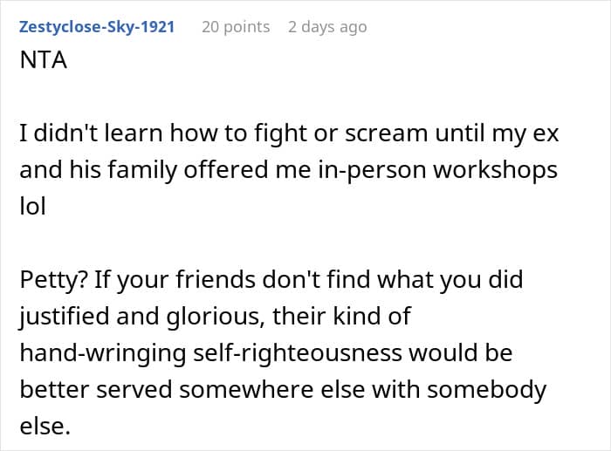Click the phrase "in-person workshops"
Image resolution: width=611 pixels, height=451 pixels.
point(437,170)
